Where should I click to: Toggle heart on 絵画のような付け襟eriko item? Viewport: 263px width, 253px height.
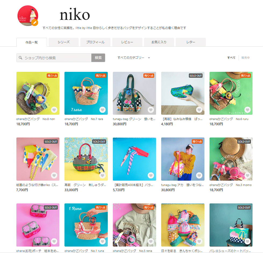pos(54,176)
